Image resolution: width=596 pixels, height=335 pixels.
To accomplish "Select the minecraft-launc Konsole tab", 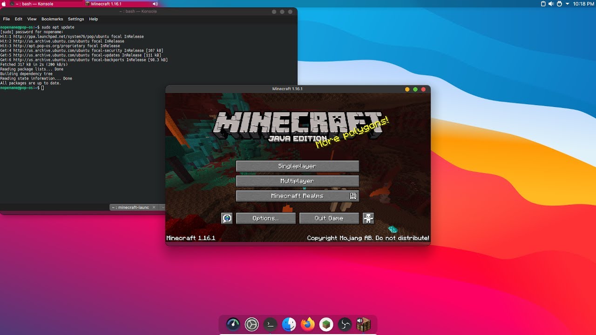I will click(x=134, y=207).
